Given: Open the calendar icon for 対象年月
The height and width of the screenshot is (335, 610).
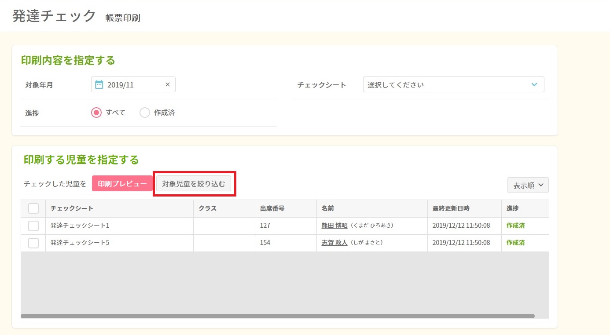Looking at the screenshot, I should 99,84.
